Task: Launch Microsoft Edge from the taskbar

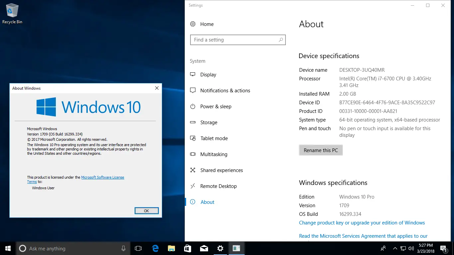Action: point(155,248)
